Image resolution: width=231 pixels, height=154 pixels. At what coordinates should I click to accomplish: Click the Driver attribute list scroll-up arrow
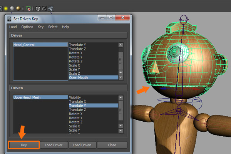pyautogui.click(x=121, y=45)
